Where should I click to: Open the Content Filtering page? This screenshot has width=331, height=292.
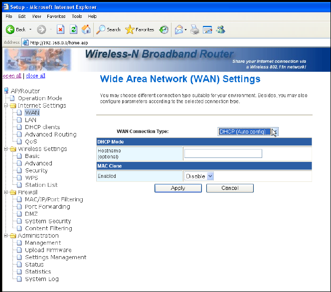click(x=48, y=228)
